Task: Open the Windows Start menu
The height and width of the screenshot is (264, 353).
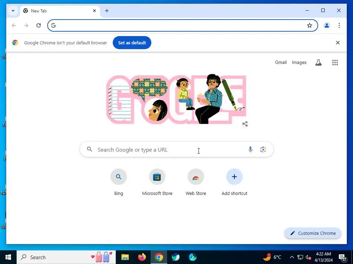Action: point(8,257)
